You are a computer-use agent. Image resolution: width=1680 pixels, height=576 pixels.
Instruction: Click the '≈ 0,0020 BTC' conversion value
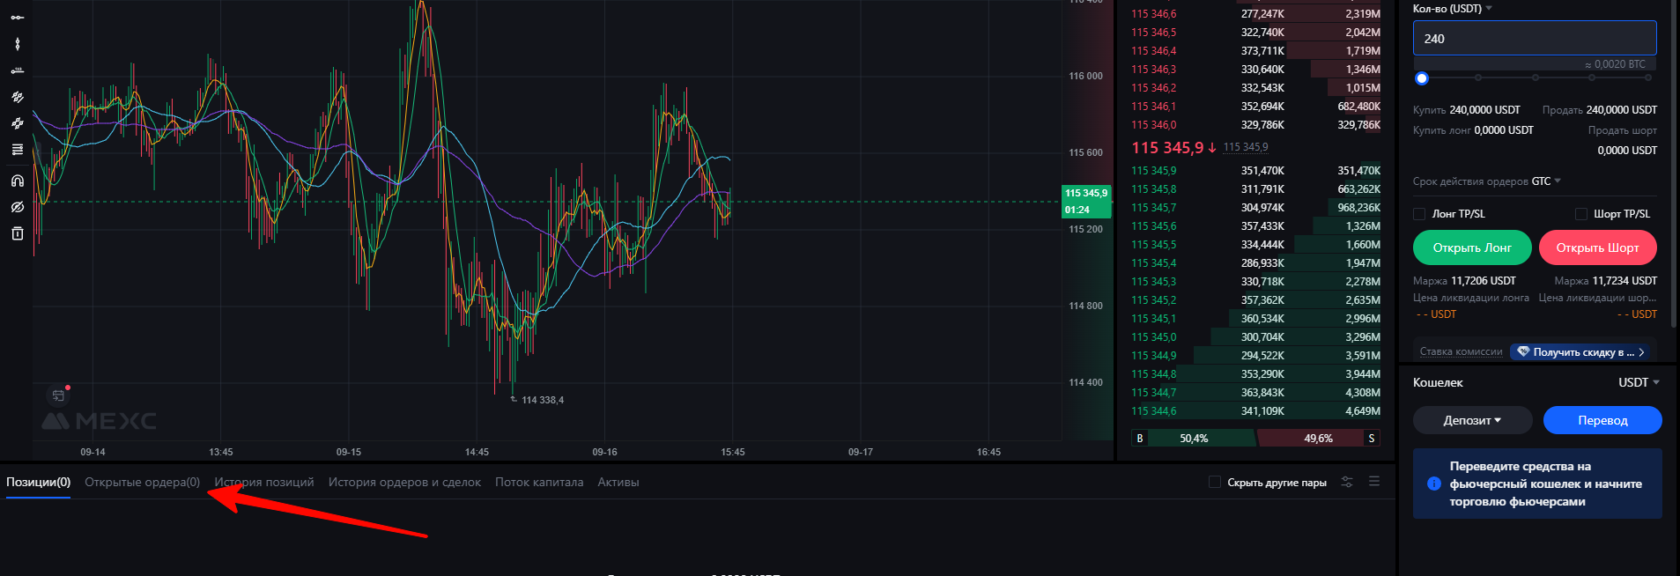point(1615,64)
